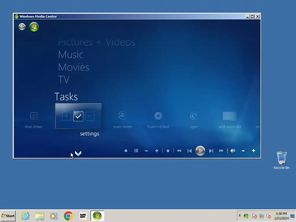Open the learn more task
This screenshot has height=222, width=296.
click(x=123, y=120)
